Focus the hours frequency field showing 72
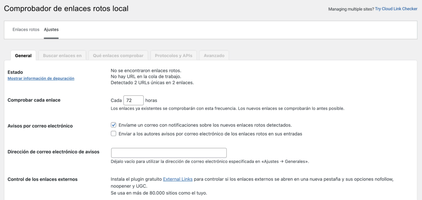Viewport: 422px width, 200px height. tap(134, 100)
